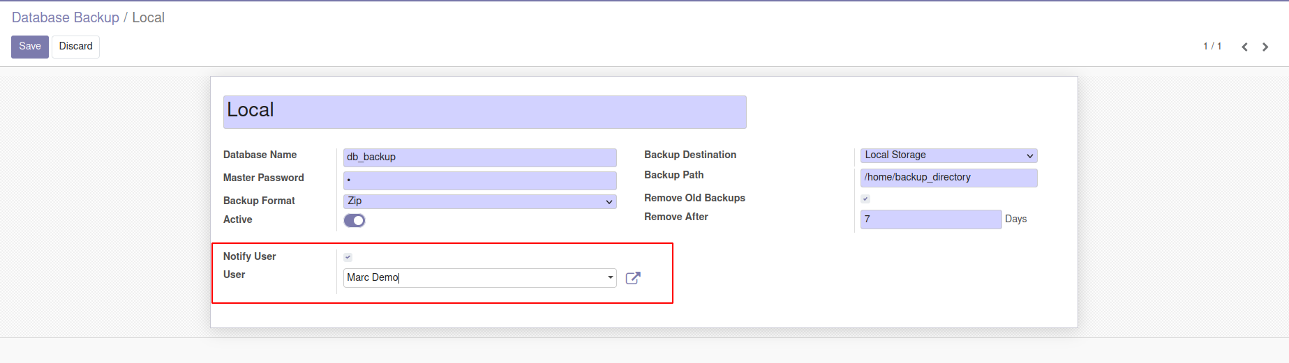Open the external link icon beside User

pos(633,278)
